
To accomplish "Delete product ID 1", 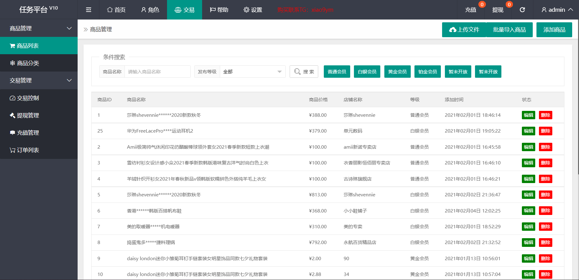I will coord(545,115).
